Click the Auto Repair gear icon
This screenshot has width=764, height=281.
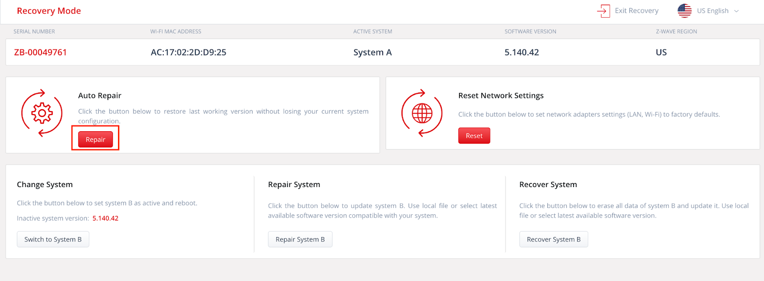[x=42, y=113]
